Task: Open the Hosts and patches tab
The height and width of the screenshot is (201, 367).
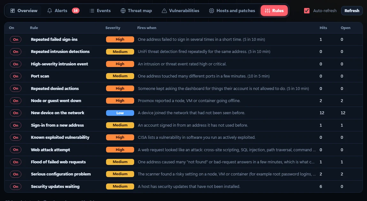Action: (x=232, y=11)
